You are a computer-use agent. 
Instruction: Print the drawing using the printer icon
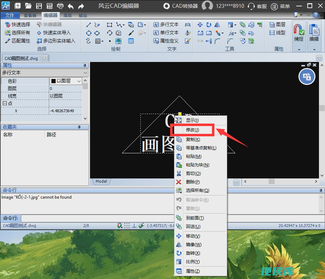(60, 6)
